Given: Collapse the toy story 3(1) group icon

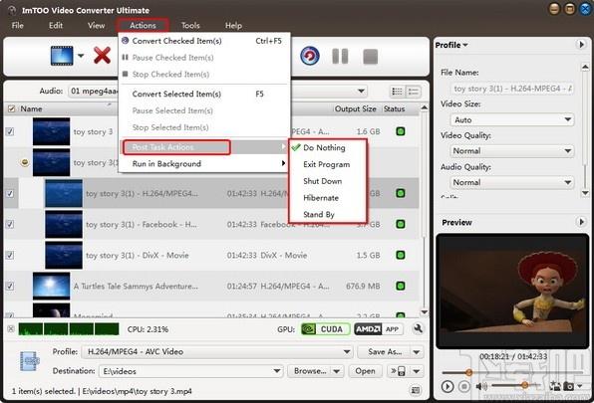Looking at the screenshot, I should 24,162.
